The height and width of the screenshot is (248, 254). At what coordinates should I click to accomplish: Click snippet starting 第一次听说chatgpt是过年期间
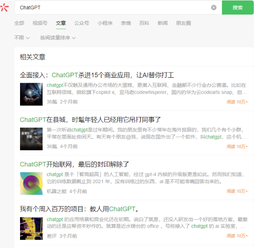(x=146, y=133)
